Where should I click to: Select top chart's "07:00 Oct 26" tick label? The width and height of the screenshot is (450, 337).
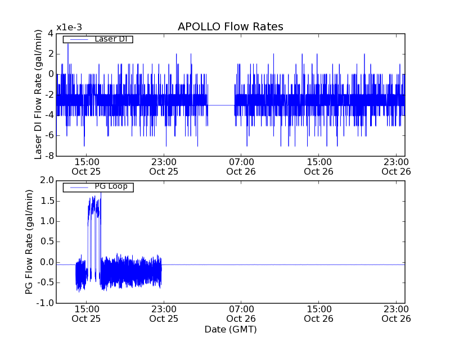click(241, 166)
